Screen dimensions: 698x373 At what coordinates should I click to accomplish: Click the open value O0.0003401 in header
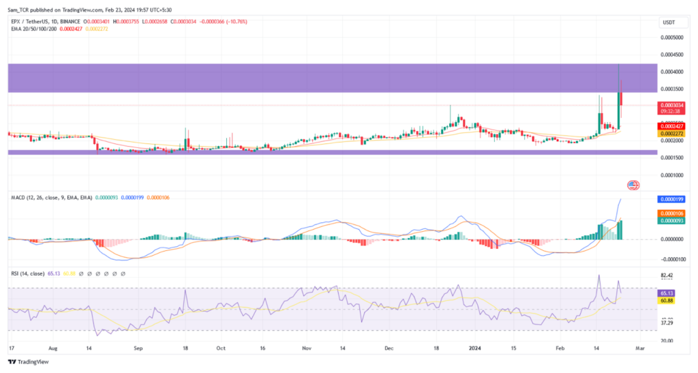[97, 21]
